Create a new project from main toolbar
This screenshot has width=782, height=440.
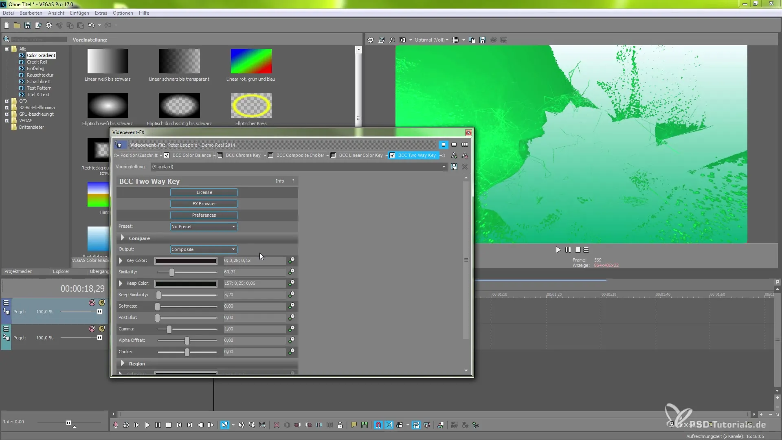coord(7,25)
